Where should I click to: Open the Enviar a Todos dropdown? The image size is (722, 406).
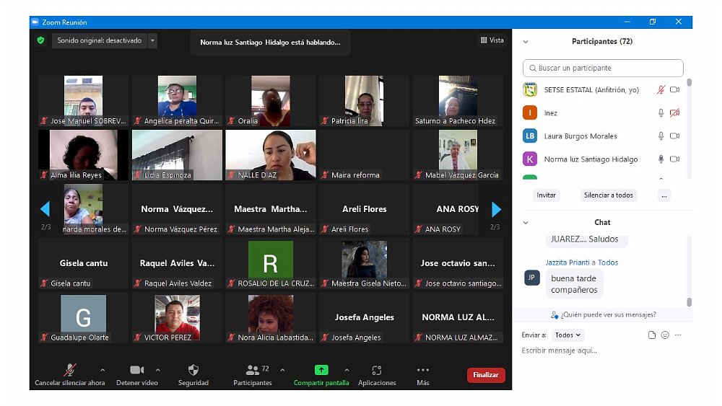567,335
